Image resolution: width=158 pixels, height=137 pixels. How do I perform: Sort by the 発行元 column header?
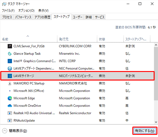point(77,39)
